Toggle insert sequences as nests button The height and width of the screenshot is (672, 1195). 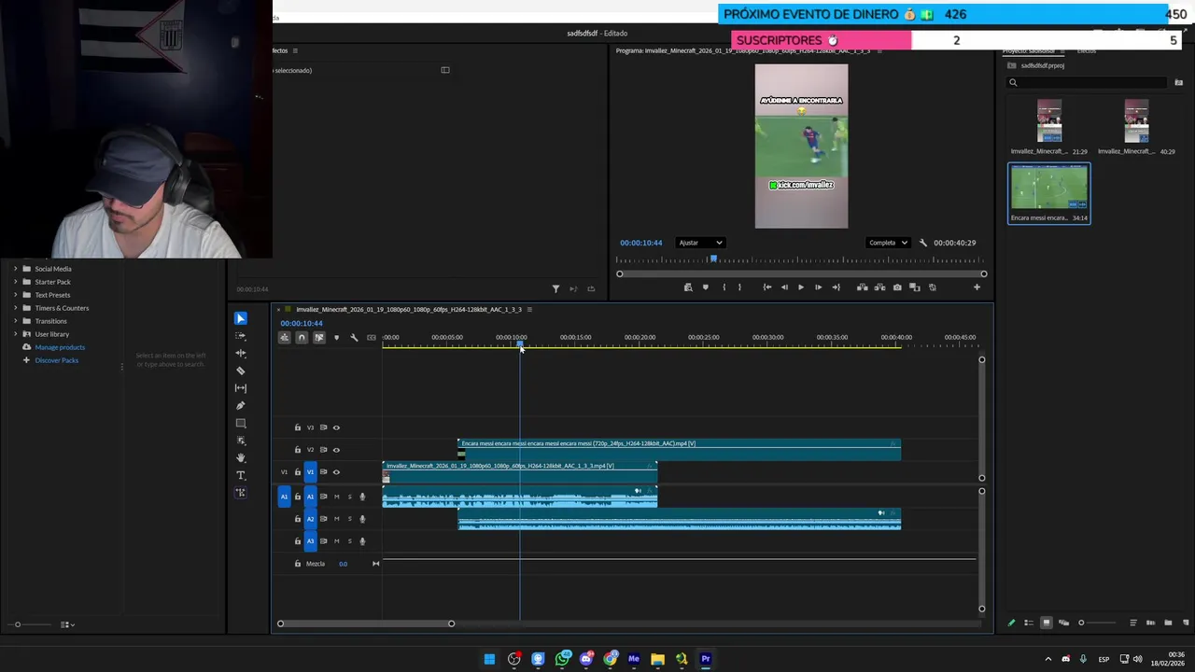coord(285,338)
